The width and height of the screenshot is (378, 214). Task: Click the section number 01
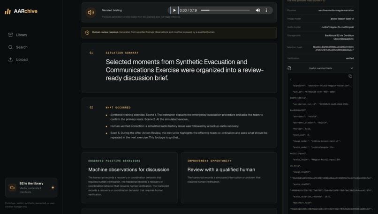point(91,53)
